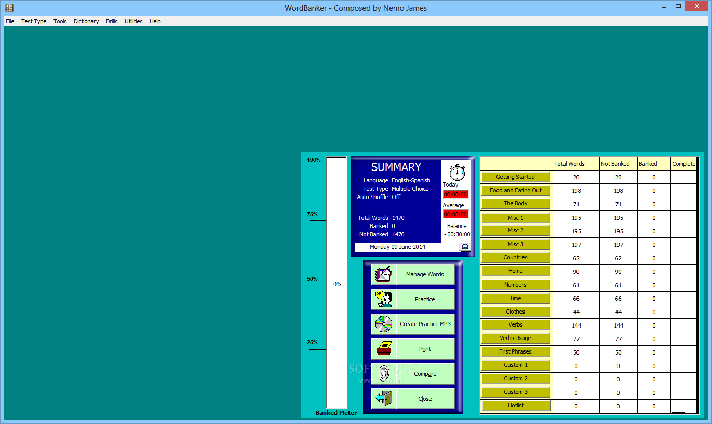Click the Multiple Choice test type value
This screenshot has width=712, height=424.
point(410,189)
